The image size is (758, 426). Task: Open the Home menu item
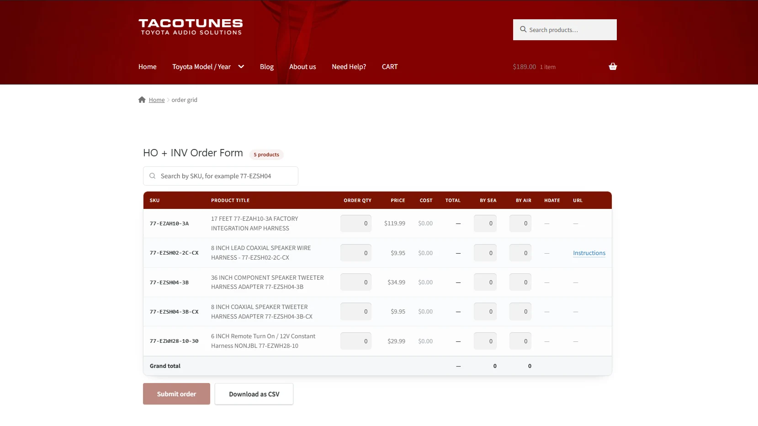(148, 67)
